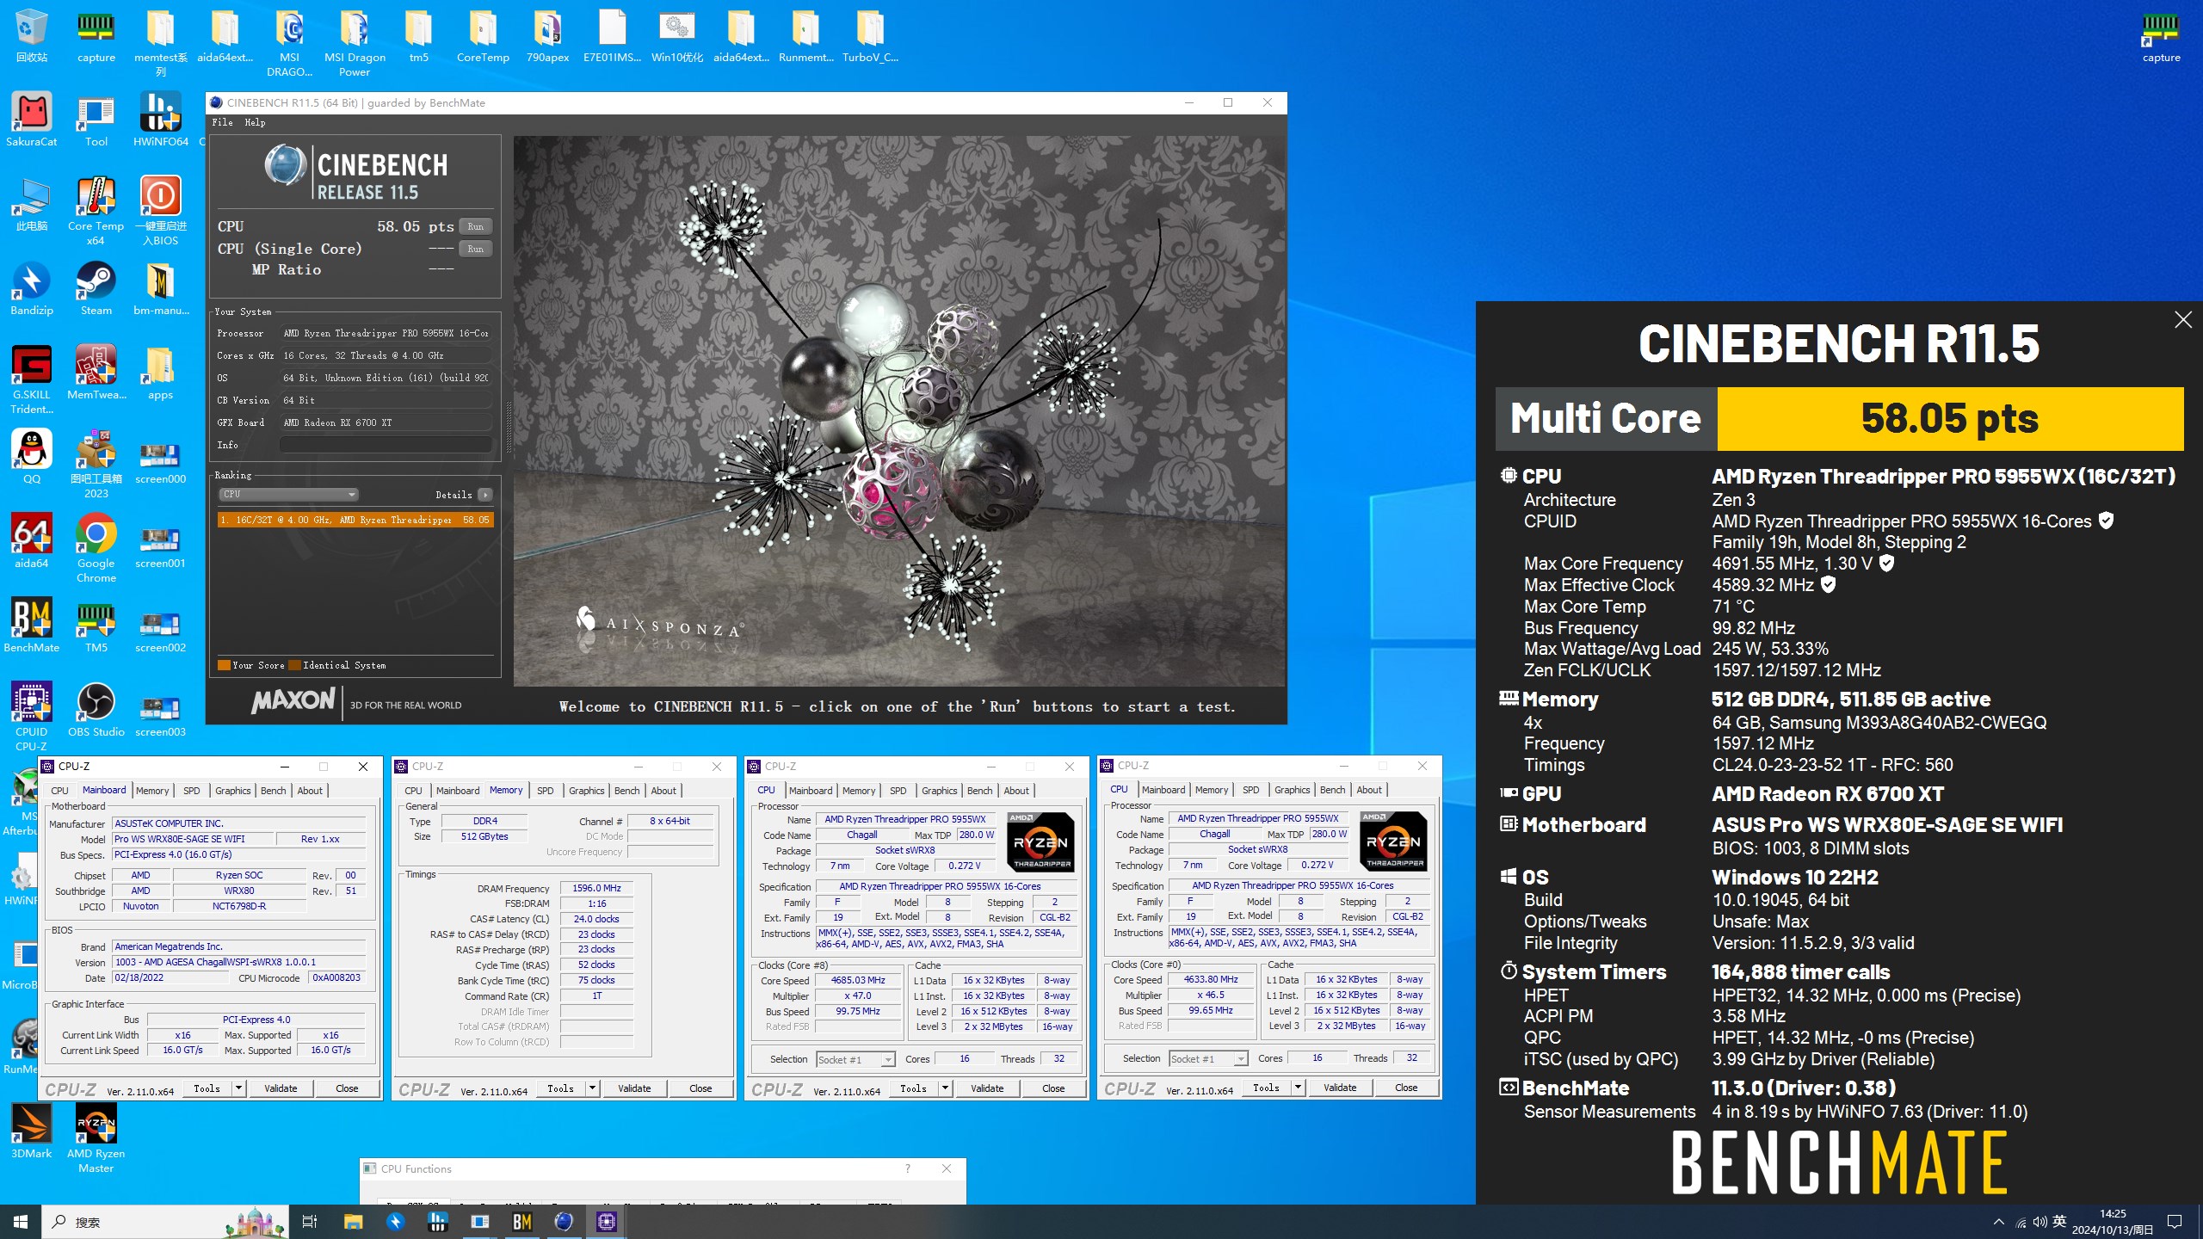Switch to SPD tab in Mainboard CPU-Z window

191,791
